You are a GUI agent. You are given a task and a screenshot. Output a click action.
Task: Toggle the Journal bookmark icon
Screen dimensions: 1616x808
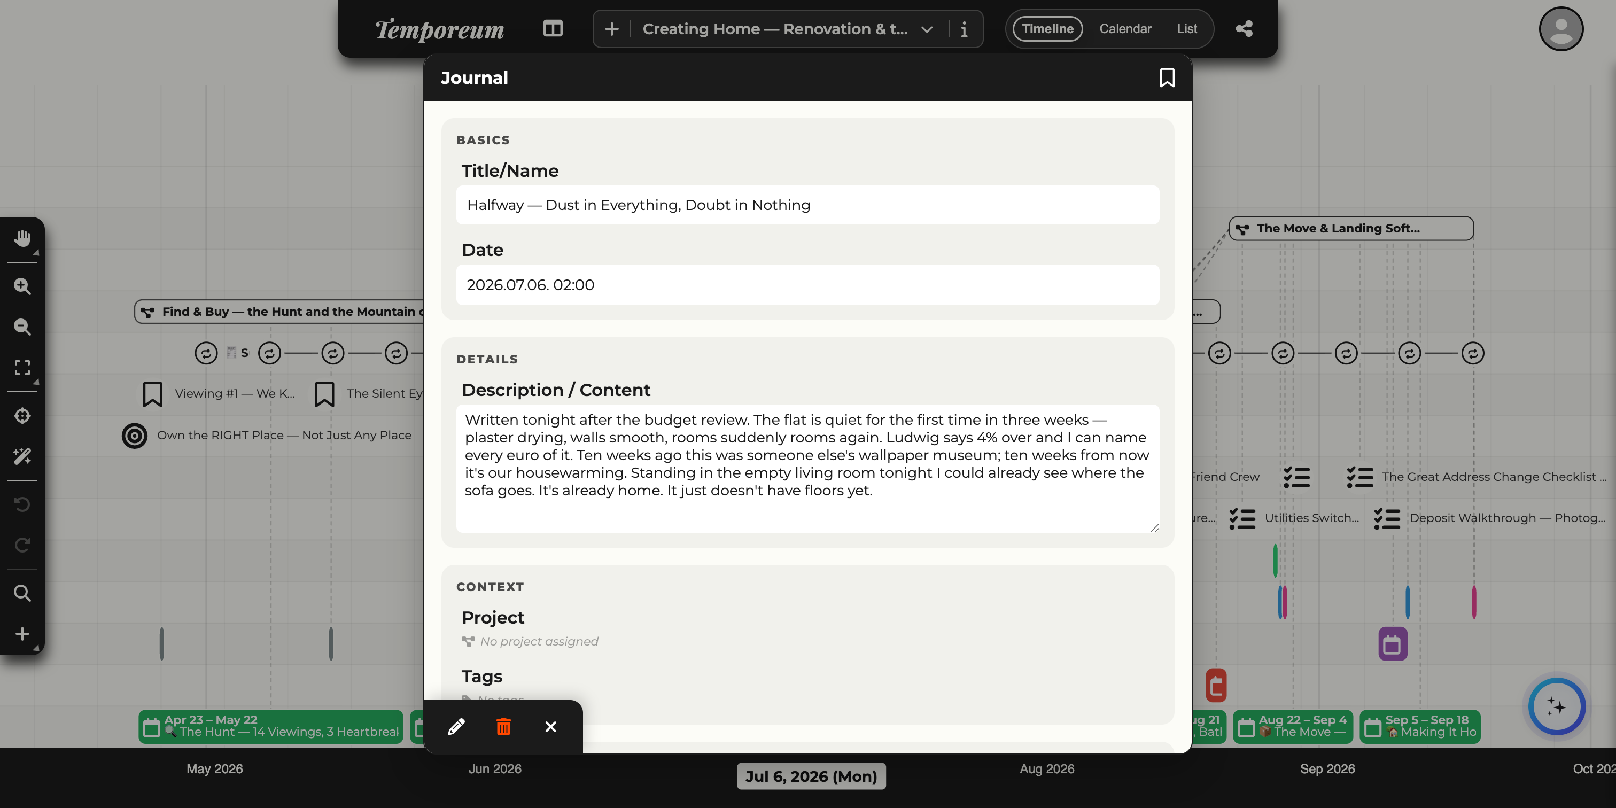tap(1167, 78)
